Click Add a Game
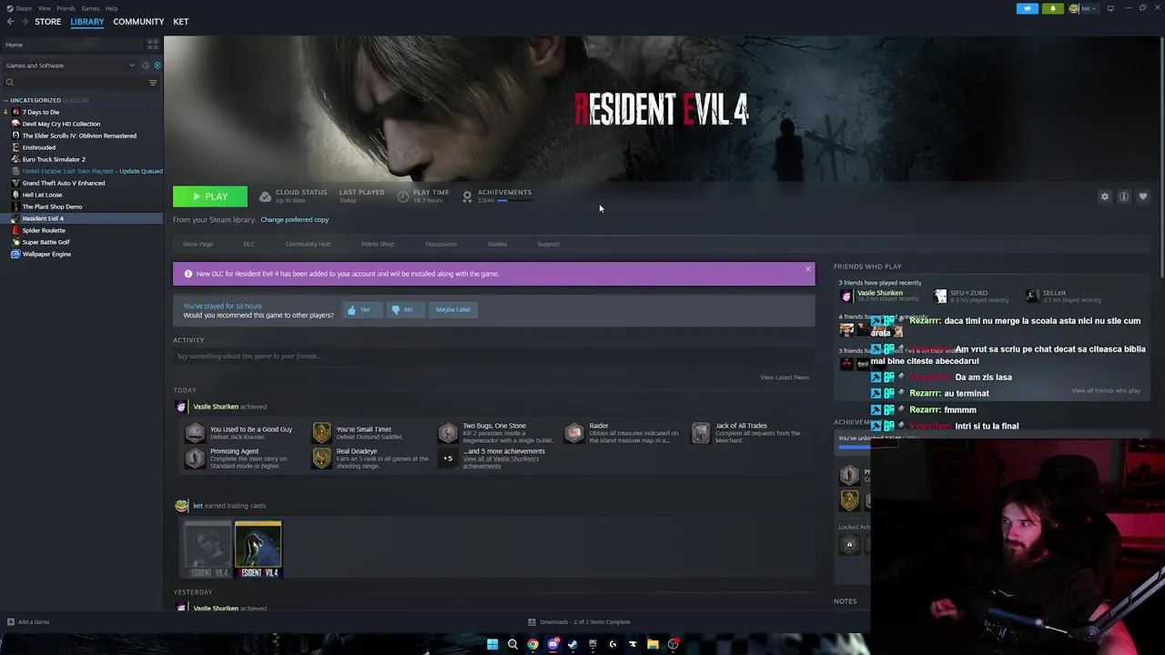This screenshot has height=655, width=1165. [27, 622]
